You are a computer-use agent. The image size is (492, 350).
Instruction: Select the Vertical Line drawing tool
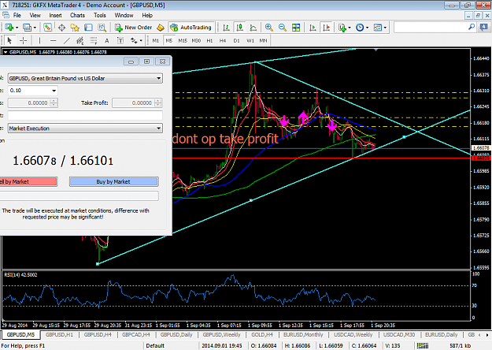click(x=39, y=40)
